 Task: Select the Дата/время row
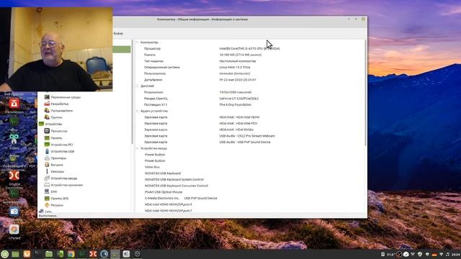pos(250,80)
